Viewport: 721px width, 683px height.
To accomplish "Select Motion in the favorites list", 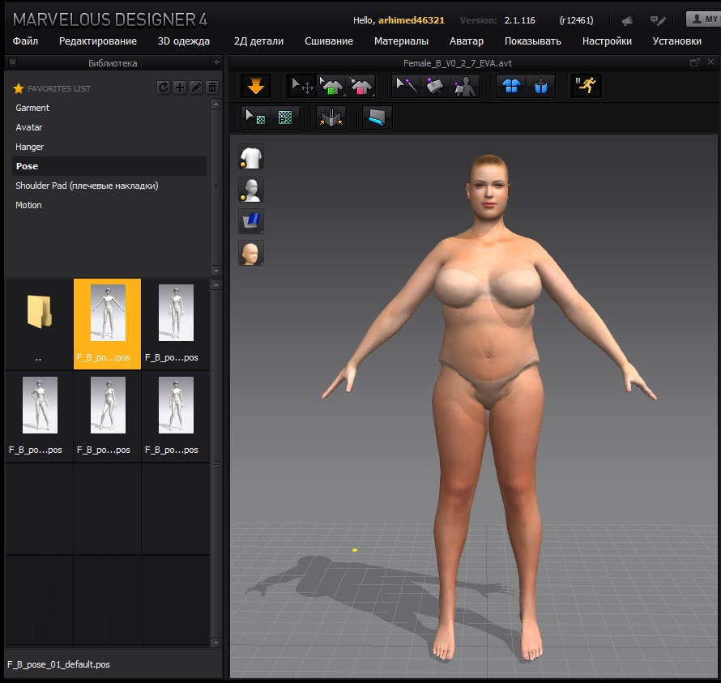I will 28,205.
